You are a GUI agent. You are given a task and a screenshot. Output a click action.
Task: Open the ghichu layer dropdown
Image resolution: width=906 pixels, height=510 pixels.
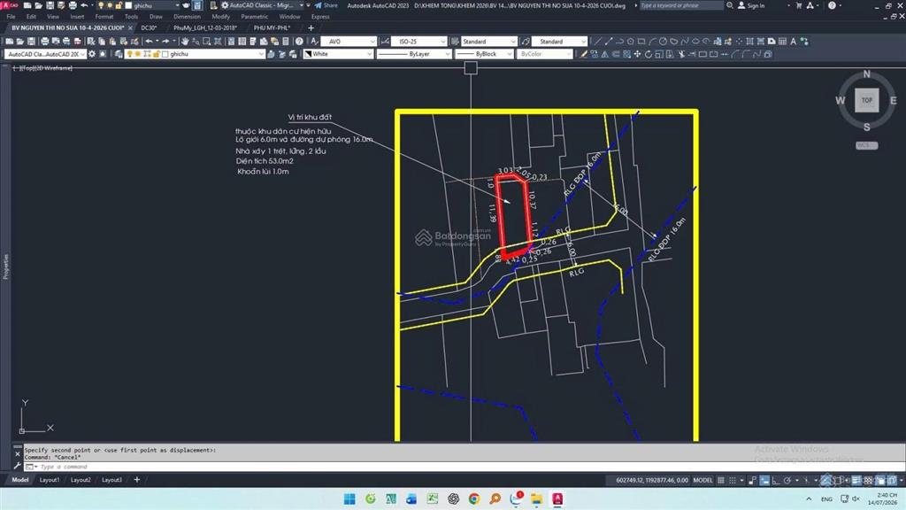[x=261, y=54]
